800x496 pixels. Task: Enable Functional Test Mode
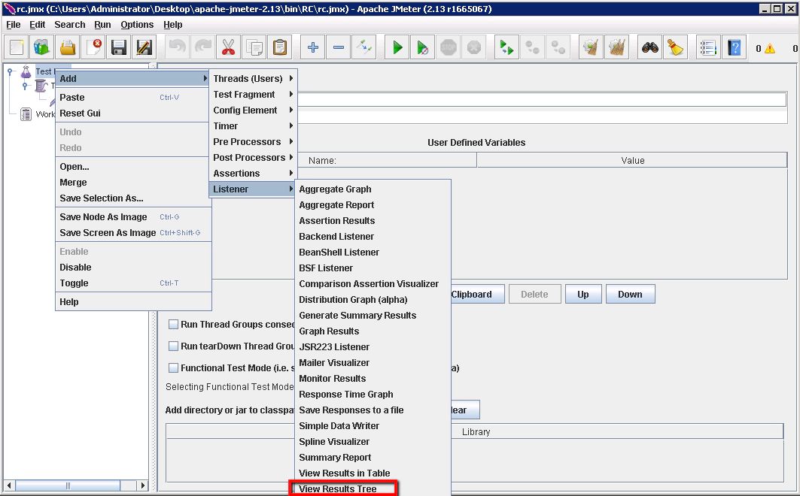[173, 367]
